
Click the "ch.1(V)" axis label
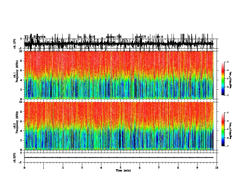(x=15, y=44)
